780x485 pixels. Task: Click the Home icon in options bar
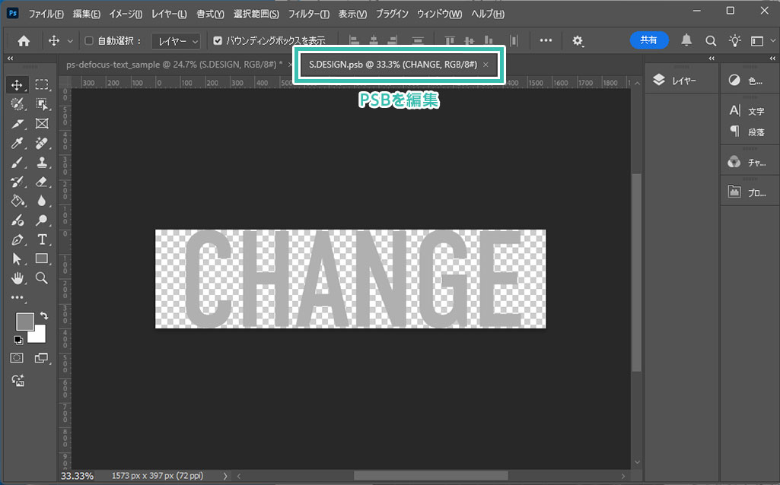point(24,41)
